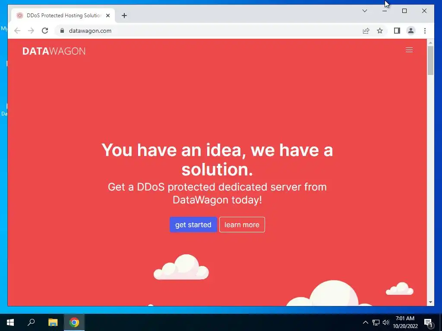442x331 pixels.
Task: Open a new browser tab
Action: 124,16
